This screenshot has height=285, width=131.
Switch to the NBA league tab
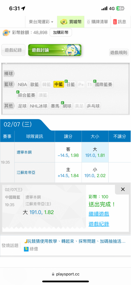point(22,85)
